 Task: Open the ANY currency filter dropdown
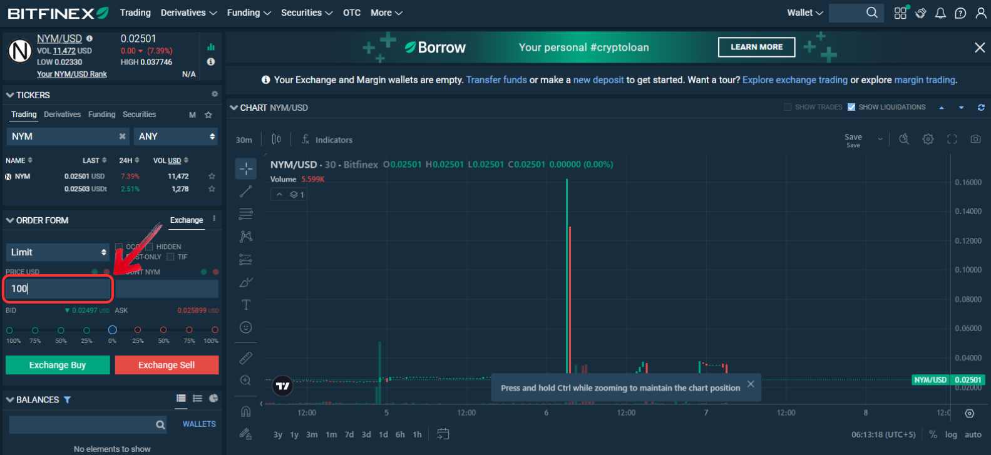point(176,136)
